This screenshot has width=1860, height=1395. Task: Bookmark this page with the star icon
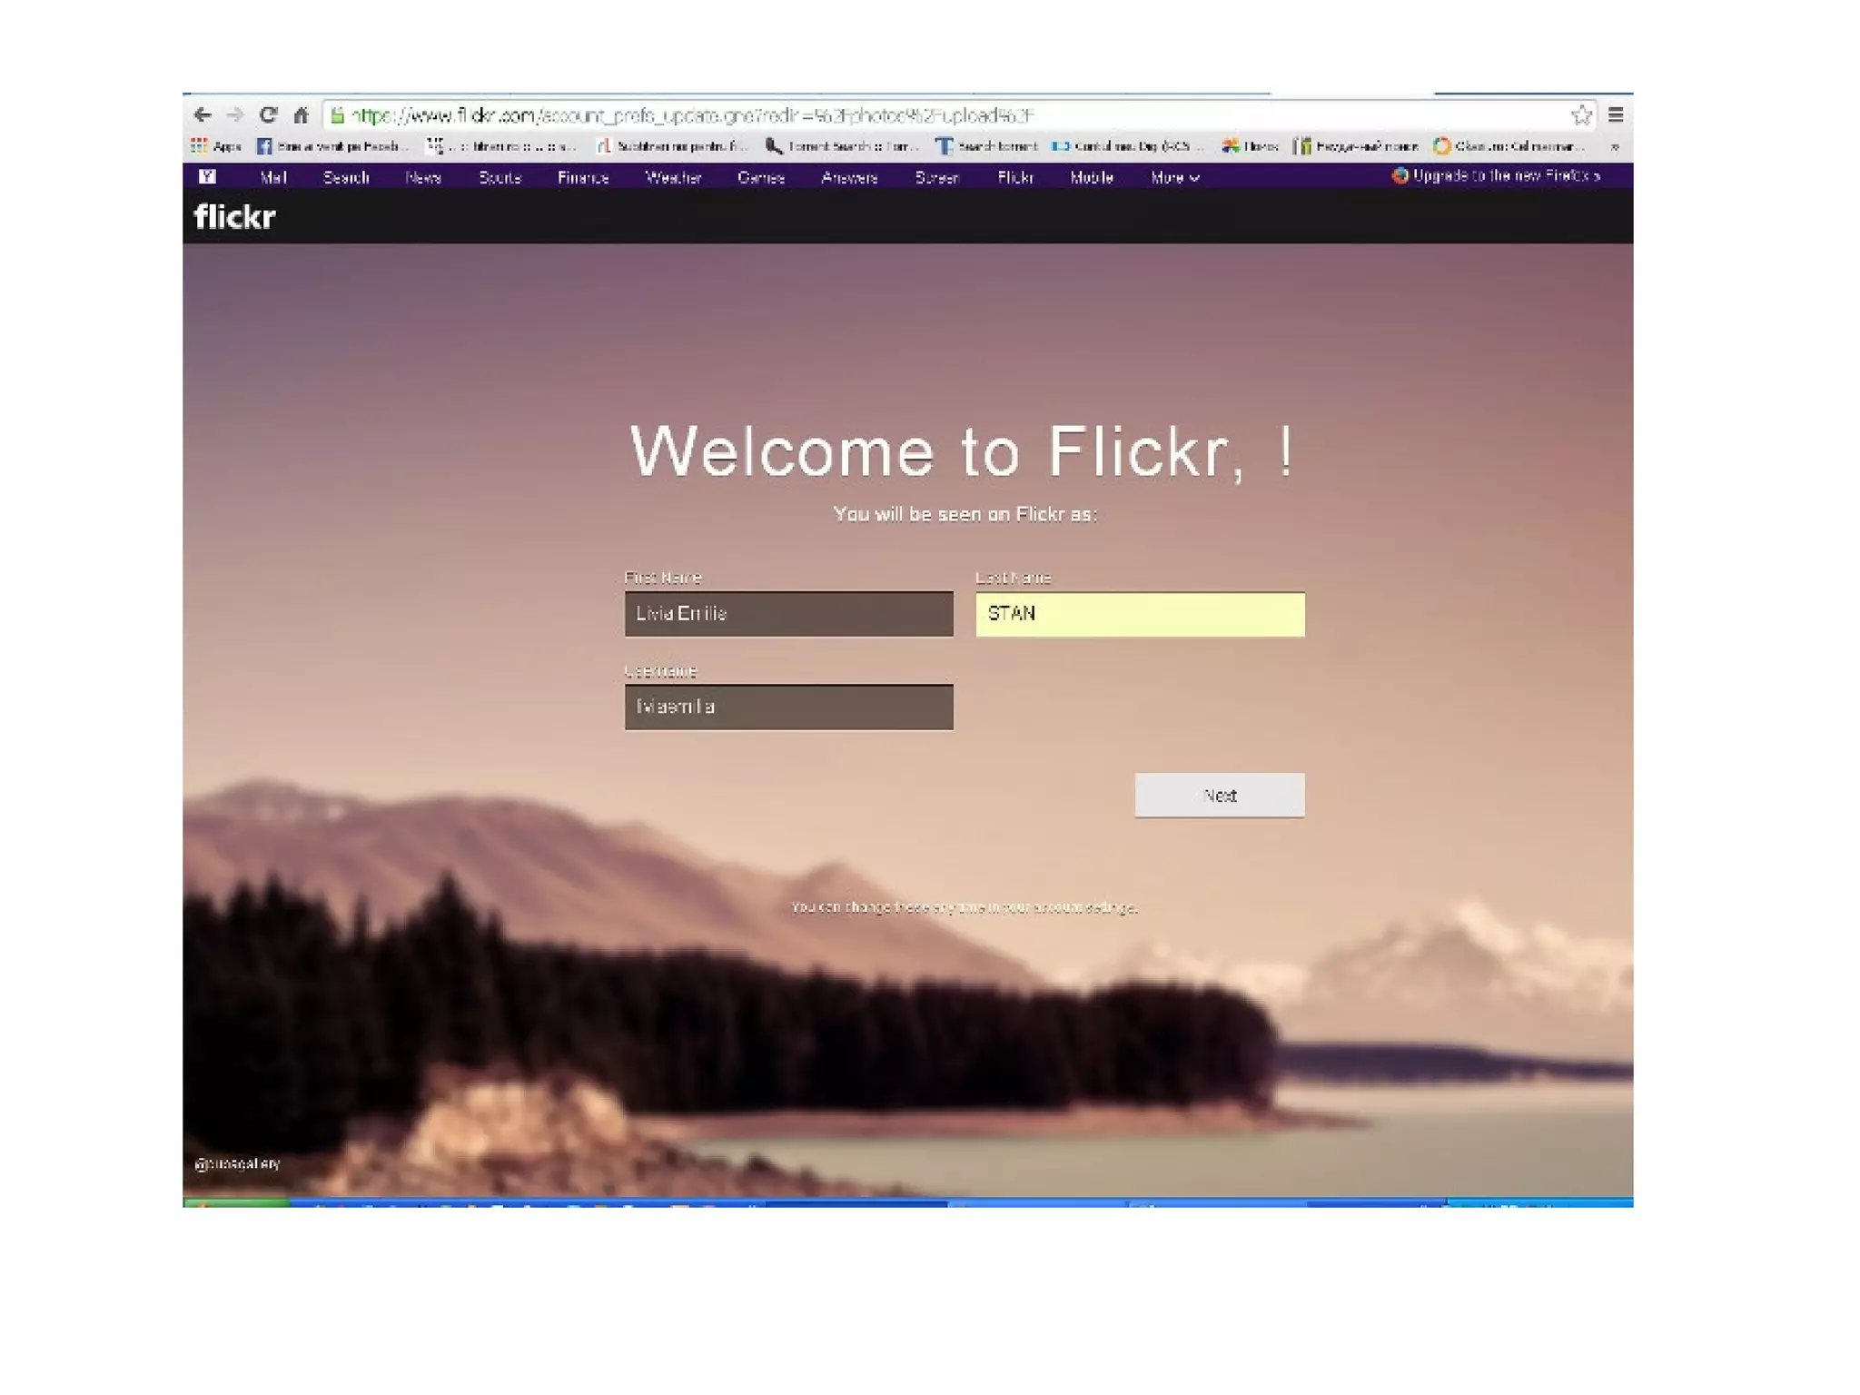[x=1581, y=114]
